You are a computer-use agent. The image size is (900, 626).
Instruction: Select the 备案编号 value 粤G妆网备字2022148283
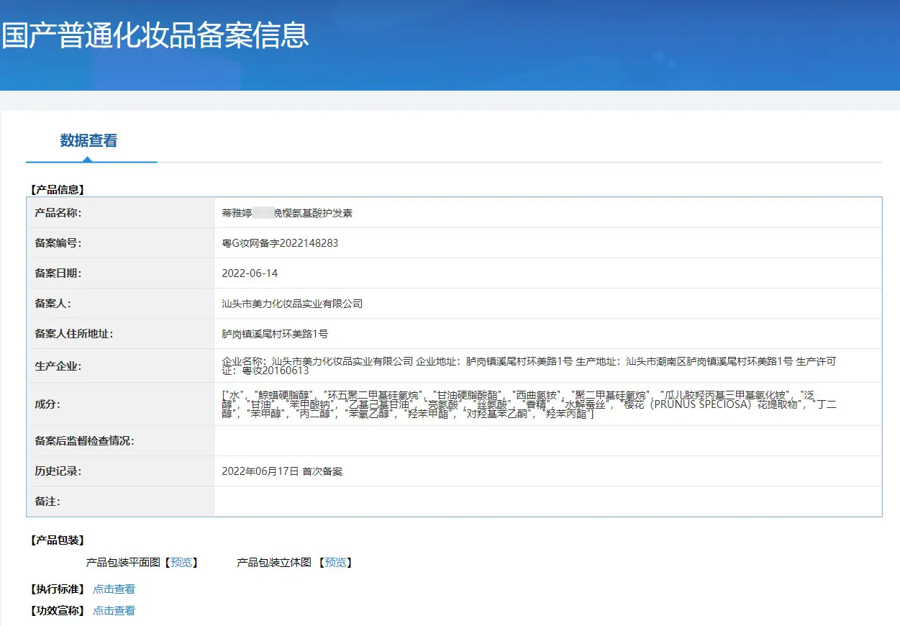[280, 243]
